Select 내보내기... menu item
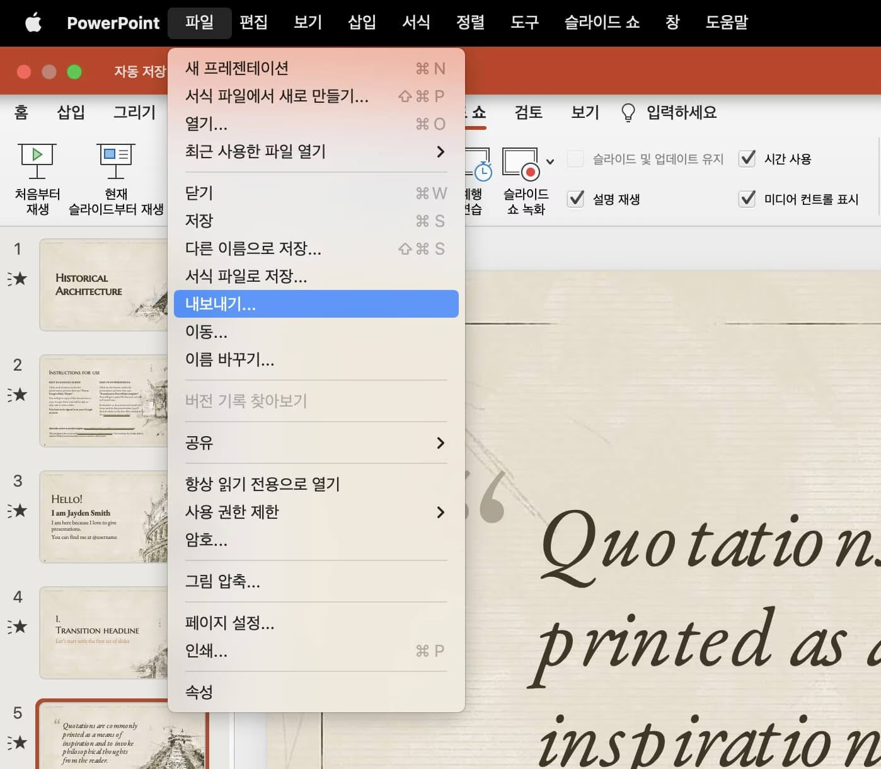This screenshot has width=881, height=769. coord(316,304)
